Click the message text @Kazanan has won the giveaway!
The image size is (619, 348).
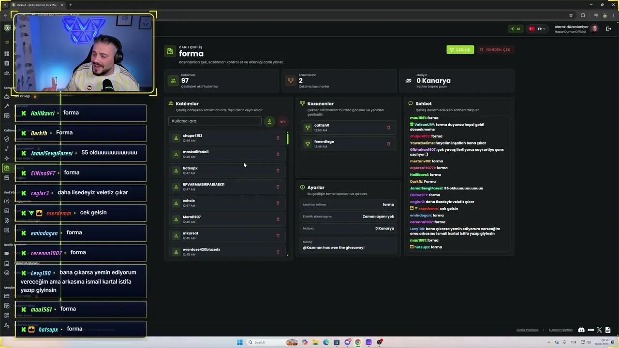[x=334, y=247]
